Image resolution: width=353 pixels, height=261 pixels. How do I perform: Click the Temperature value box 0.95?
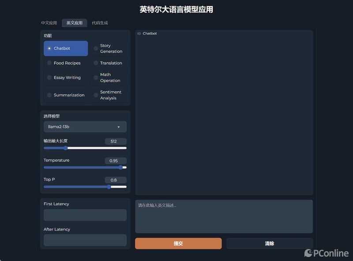pyautogui.click(x=116, y=161)
